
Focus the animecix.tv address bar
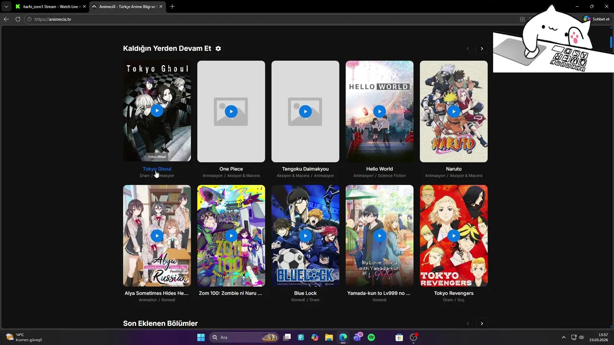point(273,19)
